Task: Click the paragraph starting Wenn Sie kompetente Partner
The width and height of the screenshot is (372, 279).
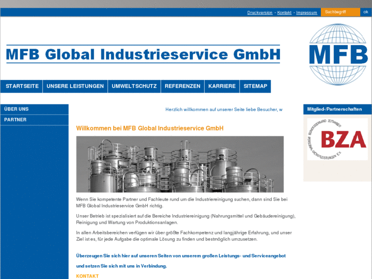Action: click(182, 203)
